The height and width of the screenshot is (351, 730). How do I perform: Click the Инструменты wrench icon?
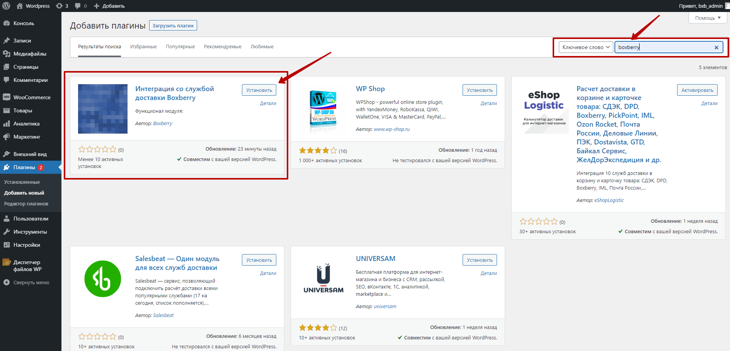point(7,232)
